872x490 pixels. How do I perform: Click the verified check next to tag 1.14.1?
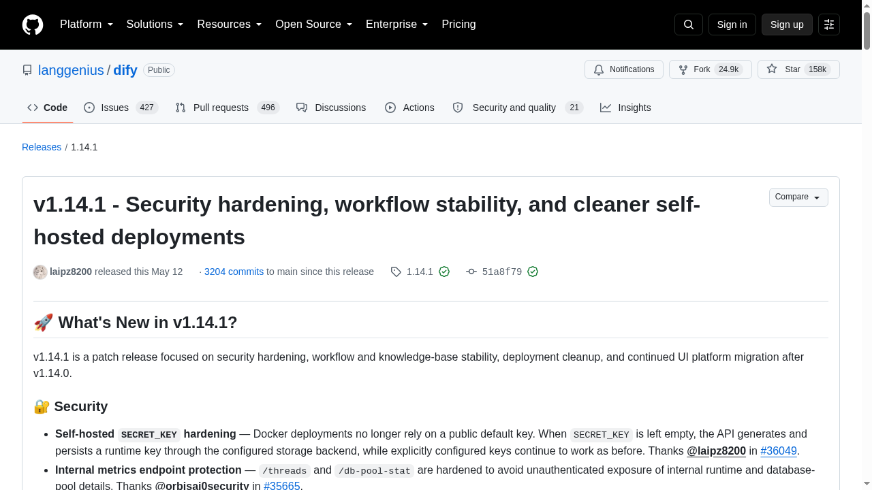pyautogui.click(x=444, y=272)
